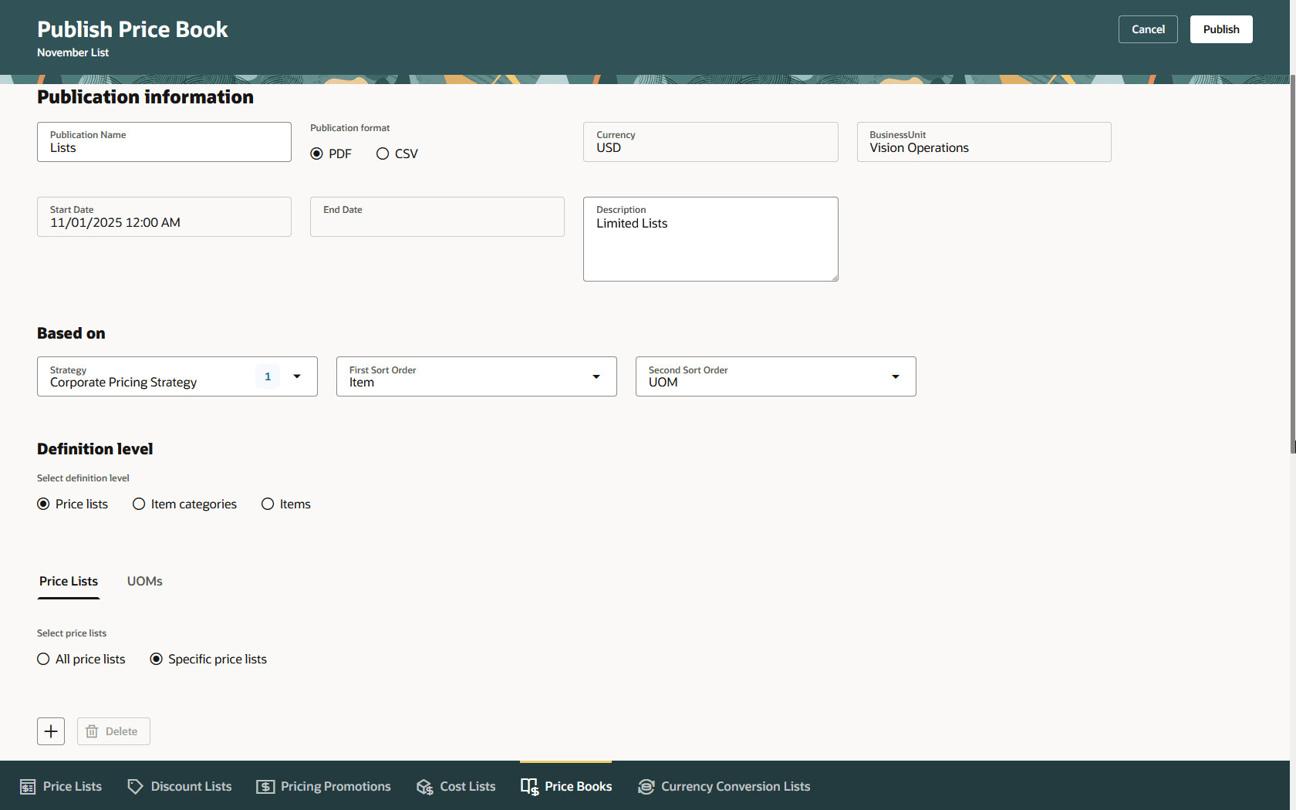Click the Currency Conversion Lists icon
The width and height of the screenshot is (1296, 810).
(646, 787)
